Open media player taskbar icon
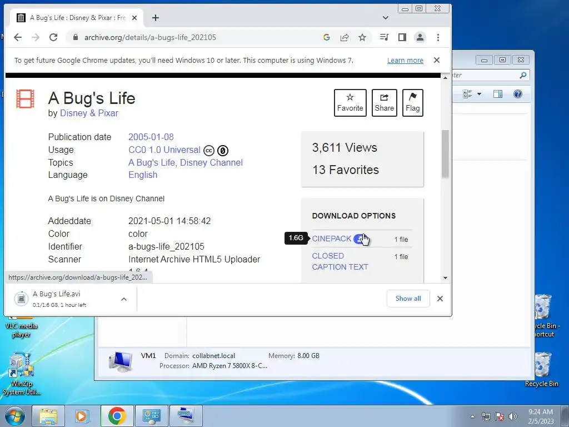Screen dimensions: 569x427 coord(82,416)
